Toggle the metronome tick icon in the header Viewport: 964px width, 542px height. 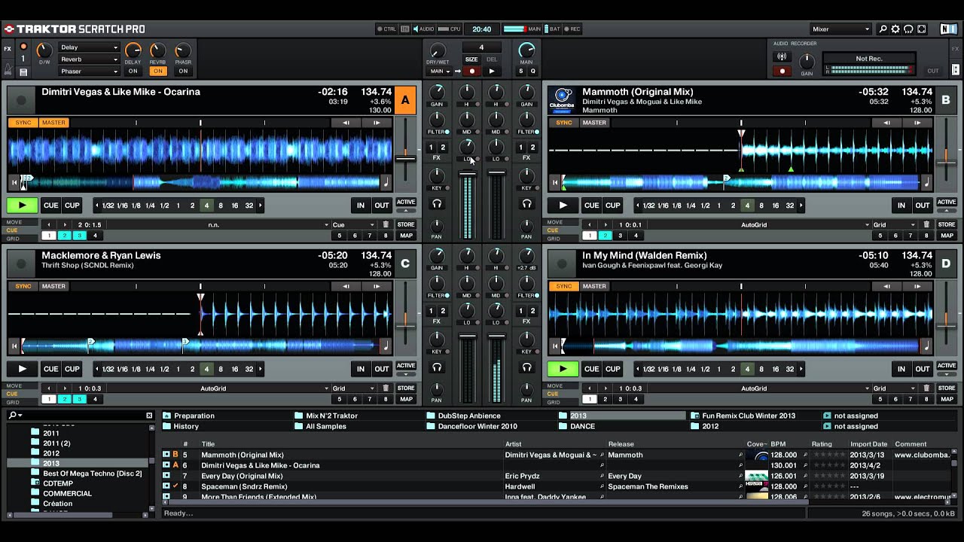point(8,70)
